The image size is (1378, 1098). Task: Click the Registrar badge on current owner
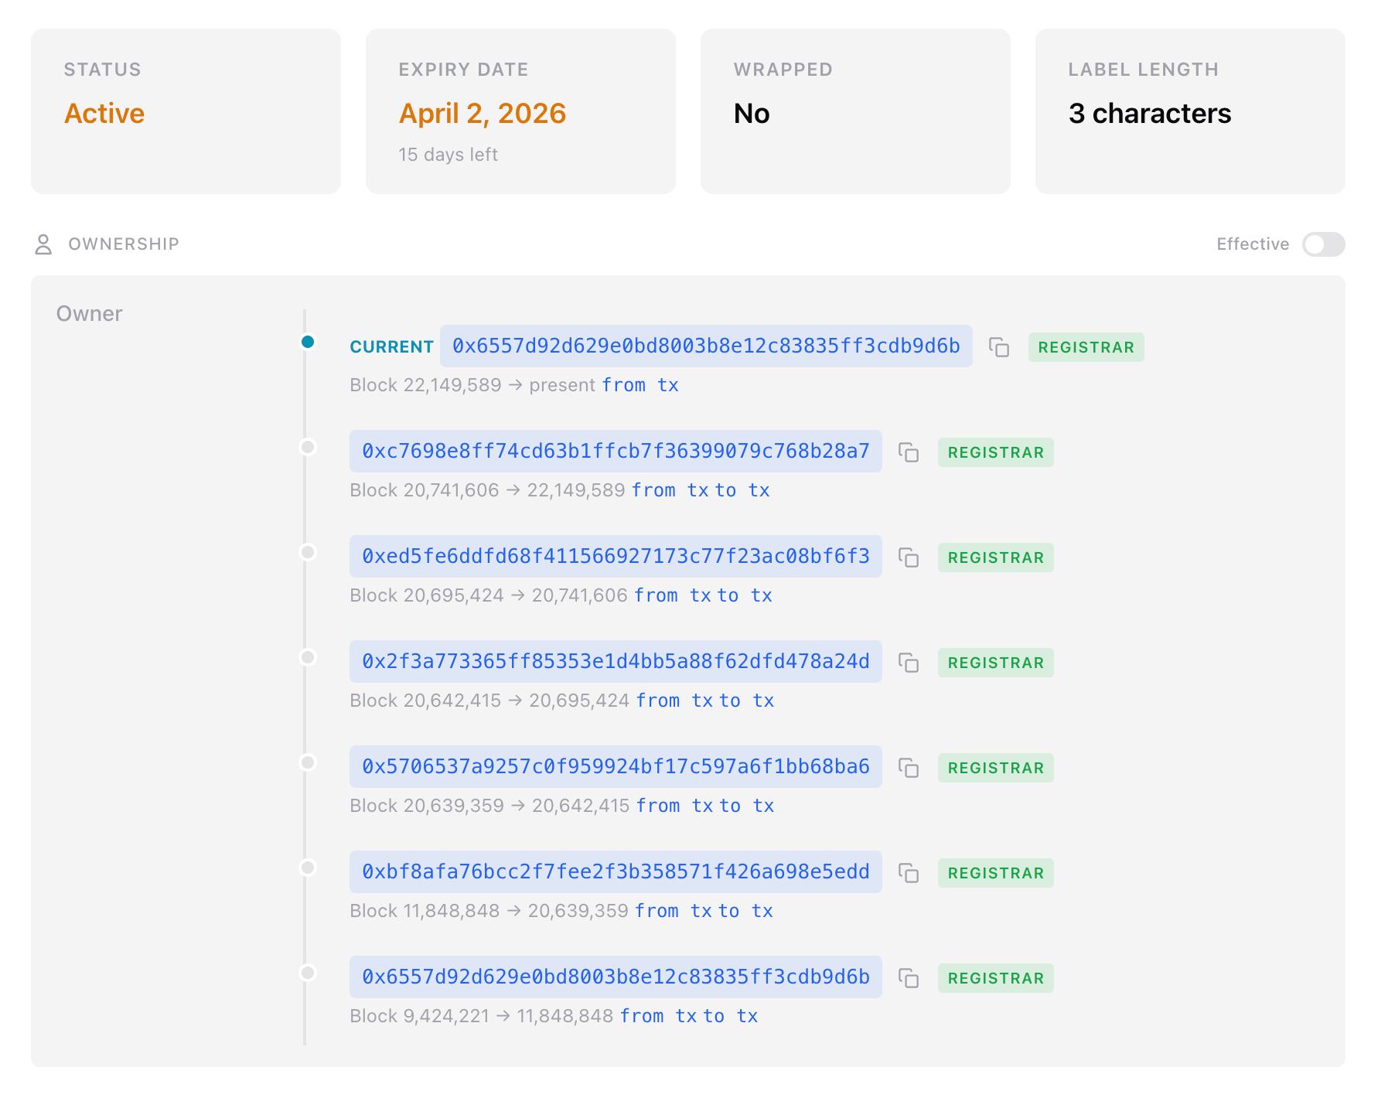pyautogui.click(x=1086, y=347)
